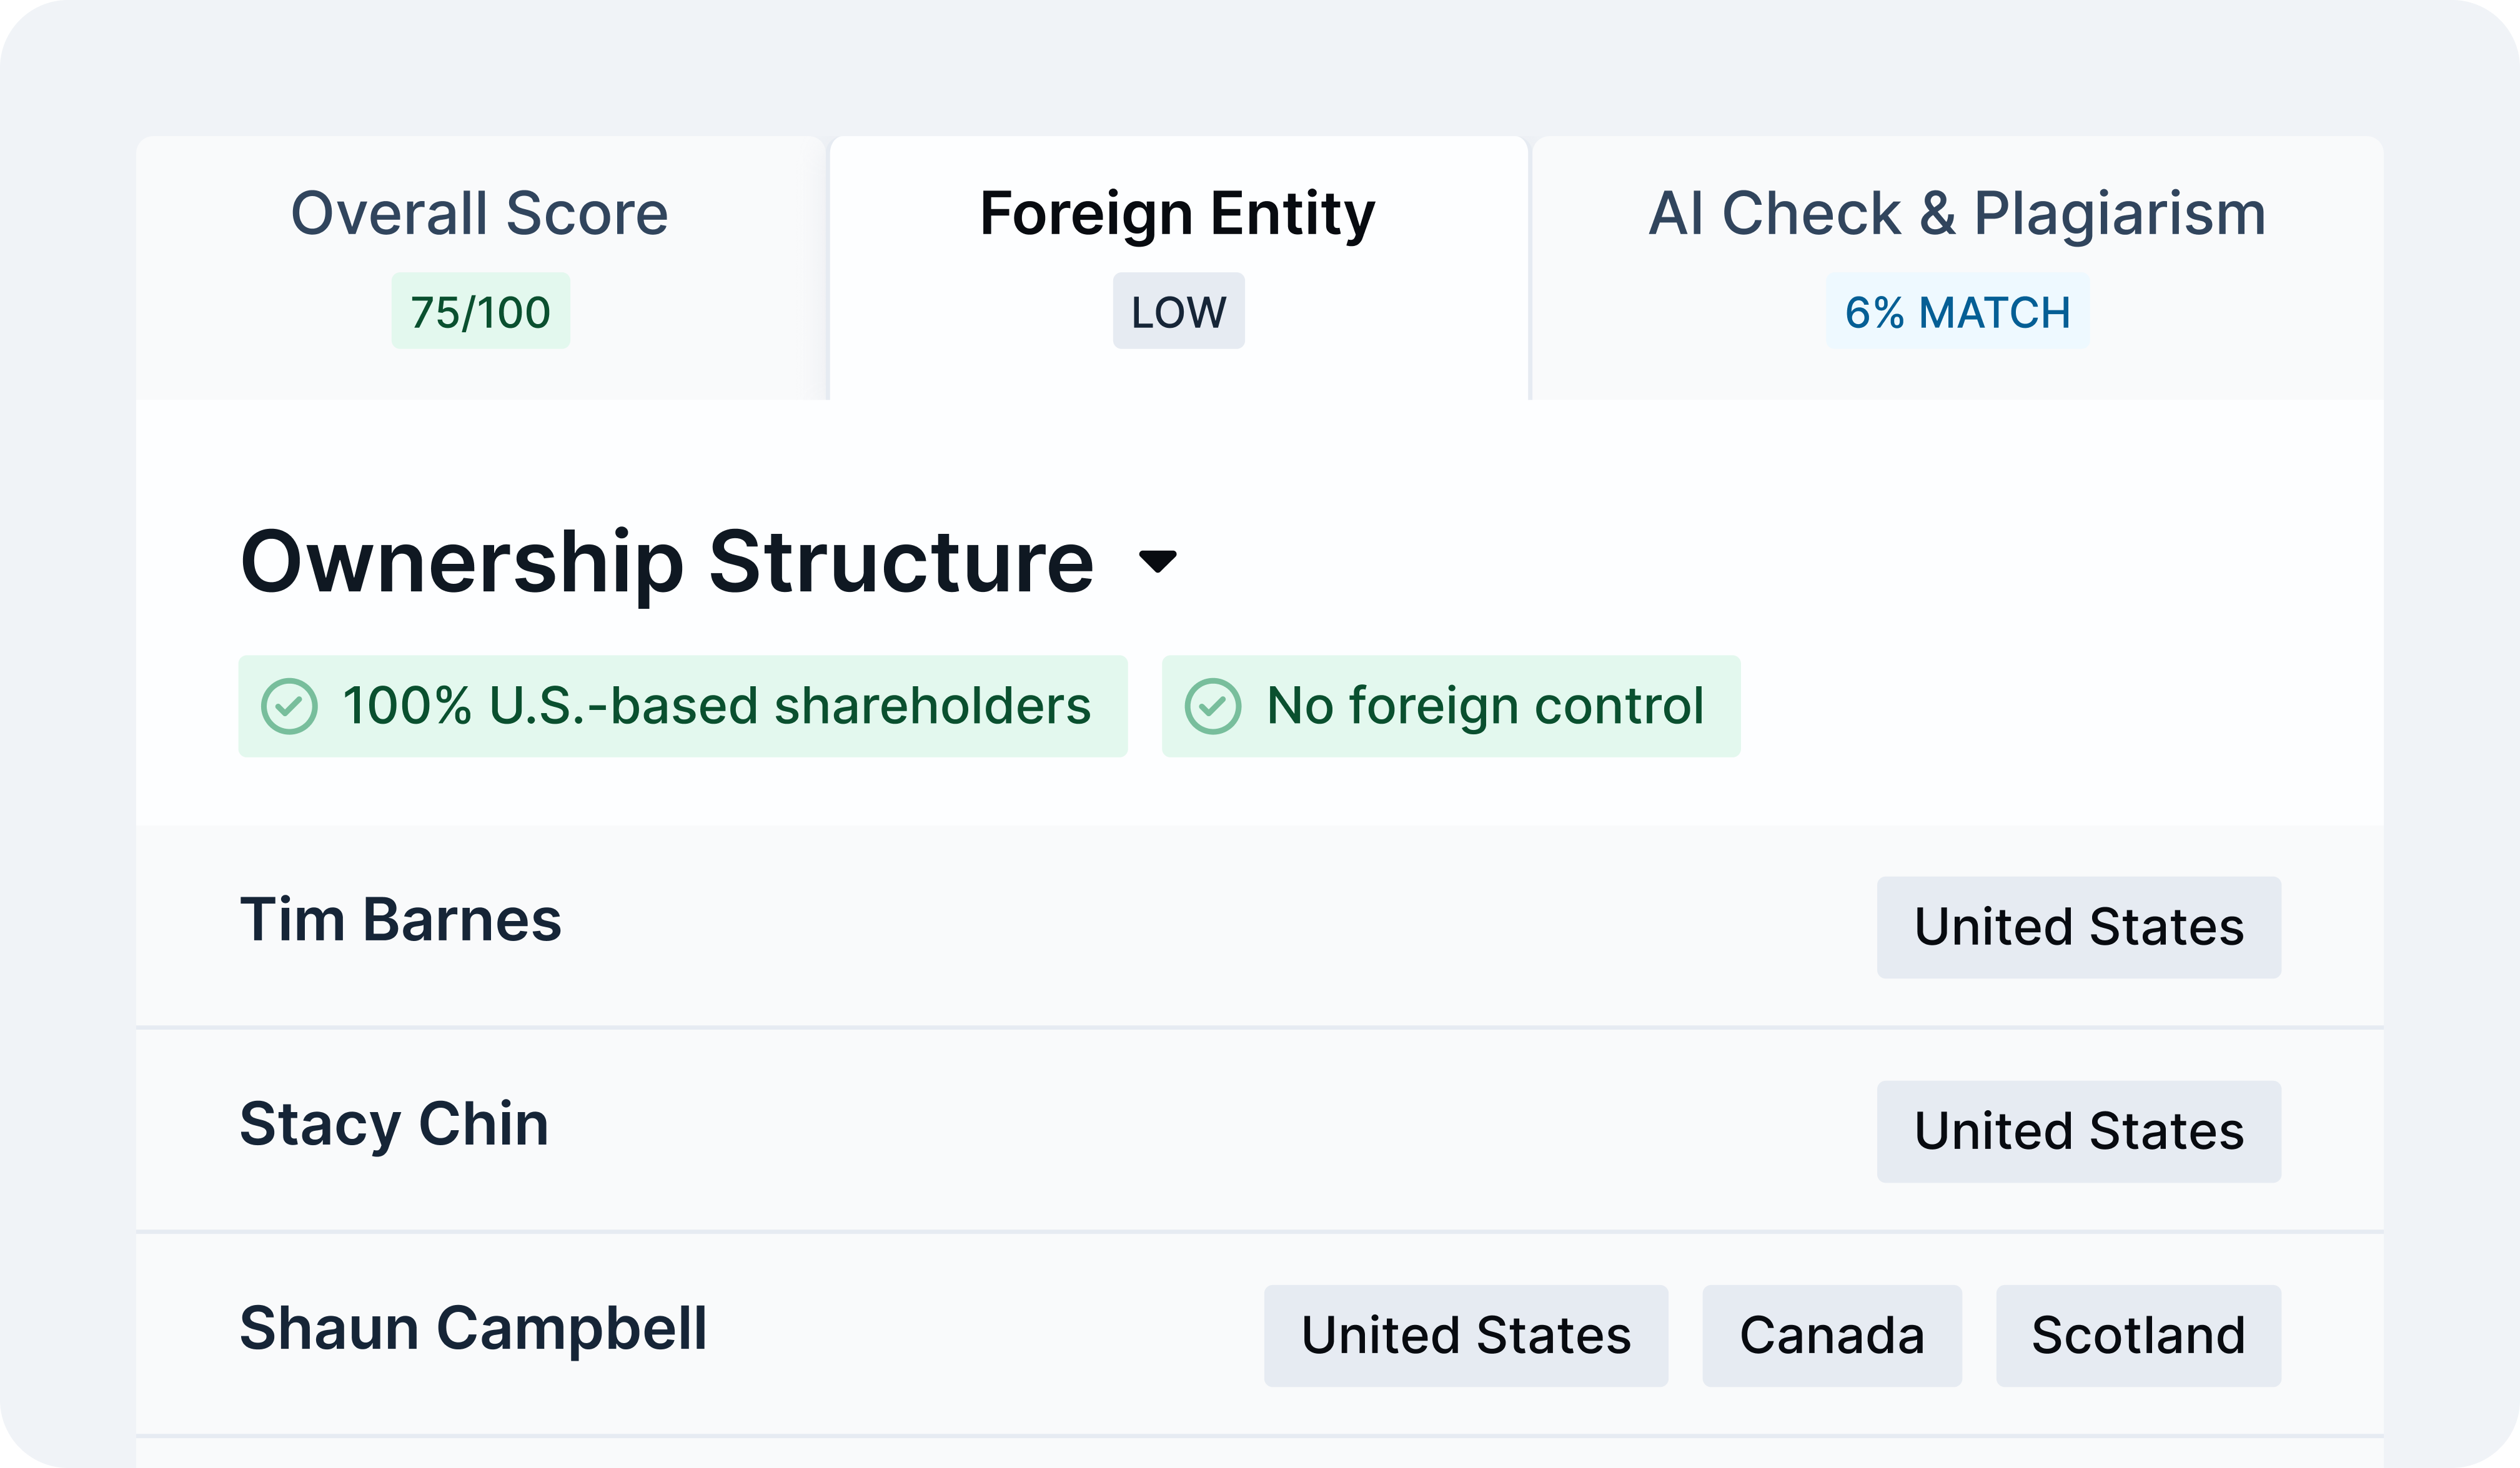
Task: Click Stacy Chin's United States tag
Action: [x=2078, y=1131]
